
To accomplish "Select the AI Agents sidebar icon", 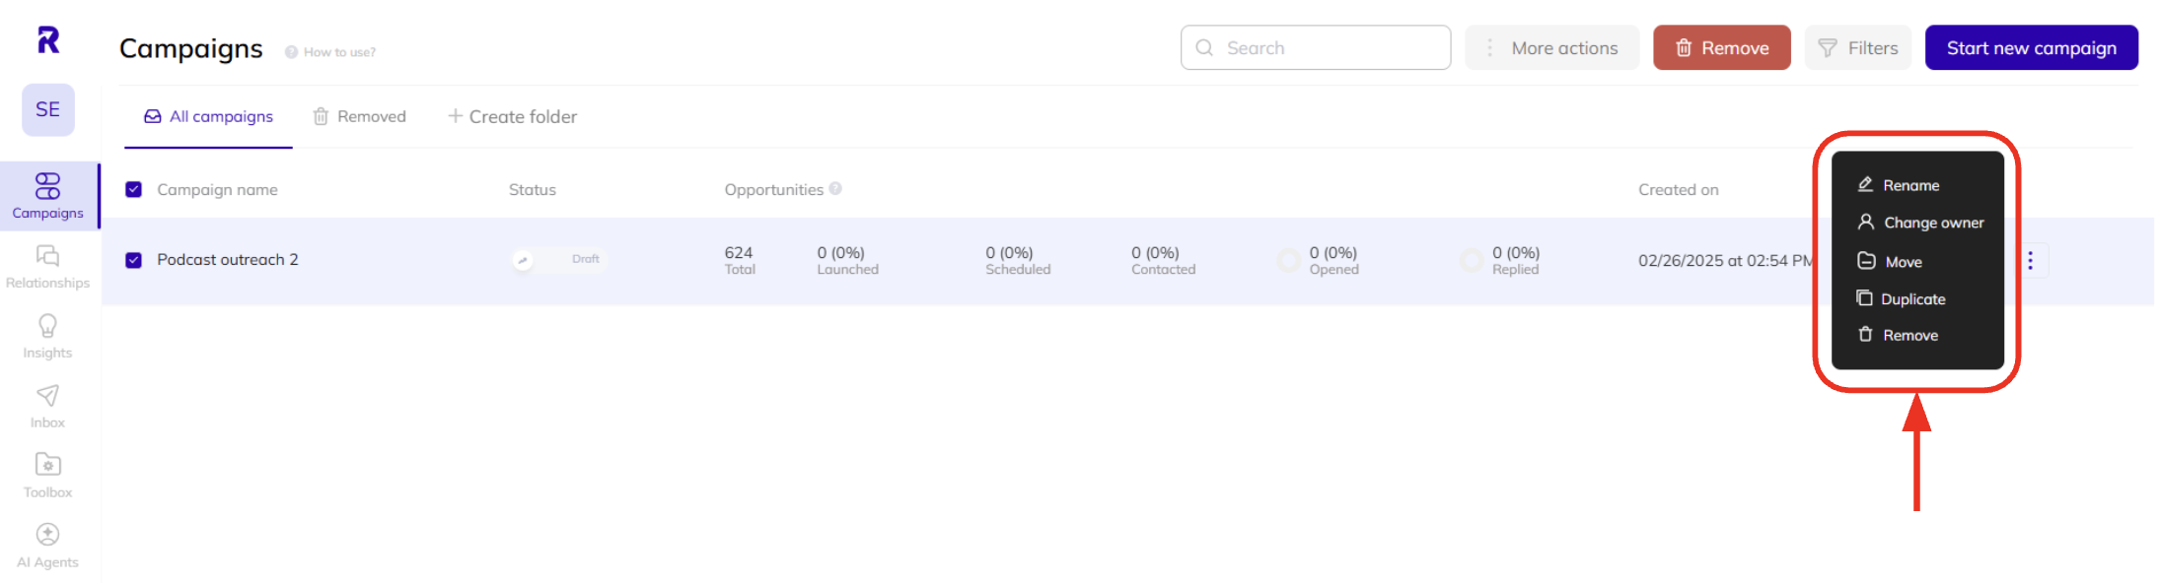I will [x=47, y=542].
